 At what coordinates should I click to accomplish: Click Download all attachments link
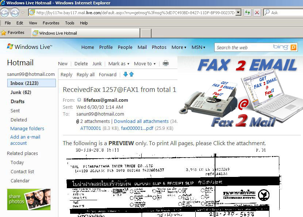pos(141,121)
